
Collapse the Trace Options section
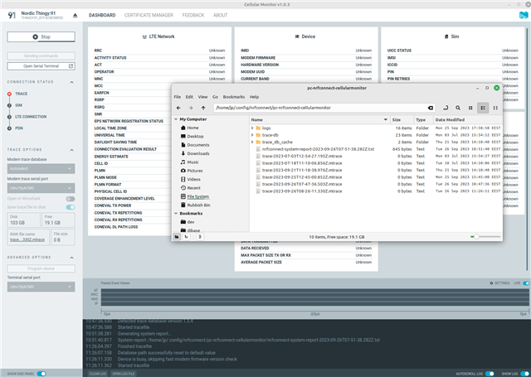(x=72, y=150)
